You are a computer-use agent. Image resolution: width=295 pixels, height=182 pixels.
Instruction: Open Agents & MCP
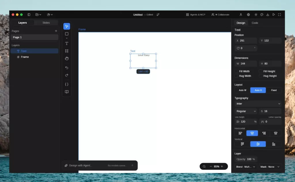pos(196,15)
